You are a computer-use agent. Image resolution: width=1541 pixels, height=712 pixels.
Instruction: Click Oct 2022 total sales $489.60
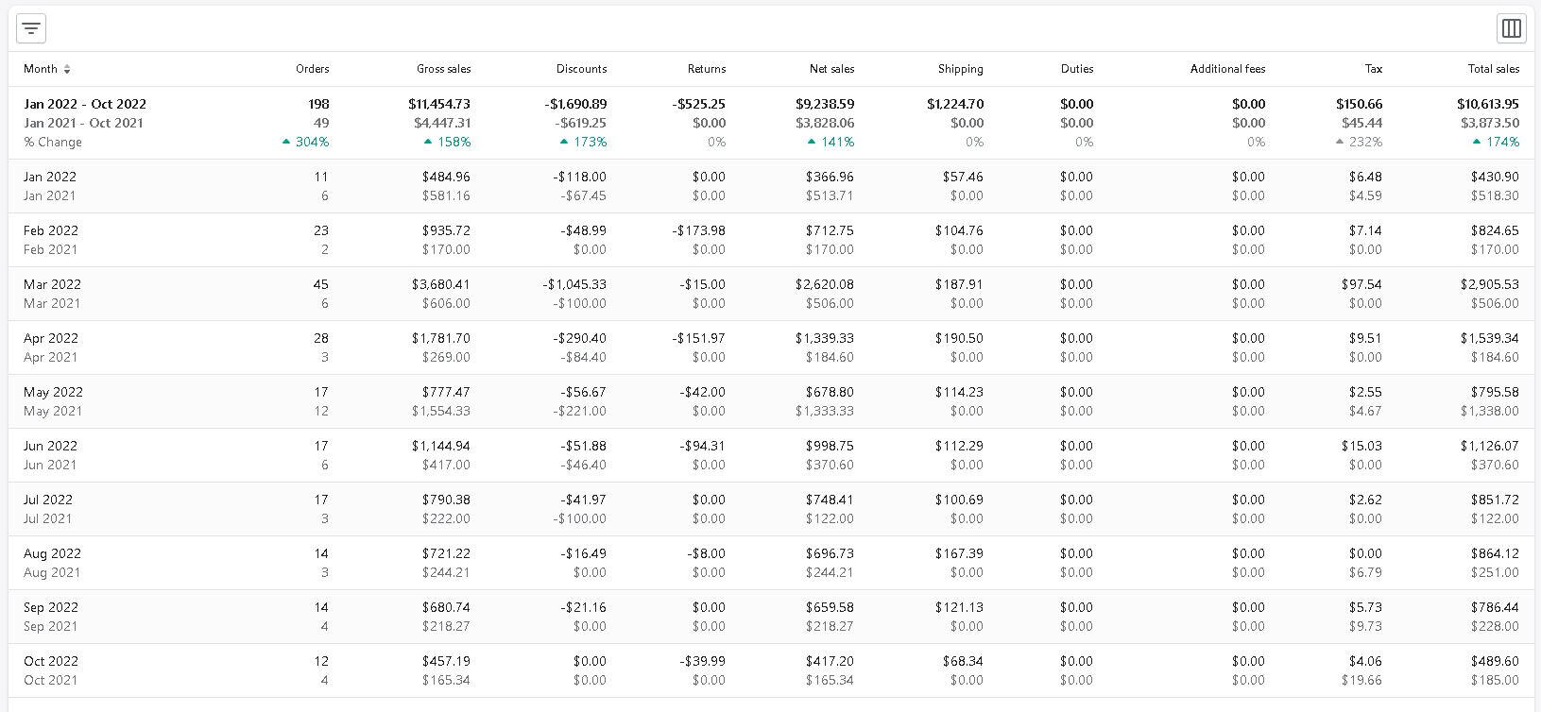(x=1495, y=661)
